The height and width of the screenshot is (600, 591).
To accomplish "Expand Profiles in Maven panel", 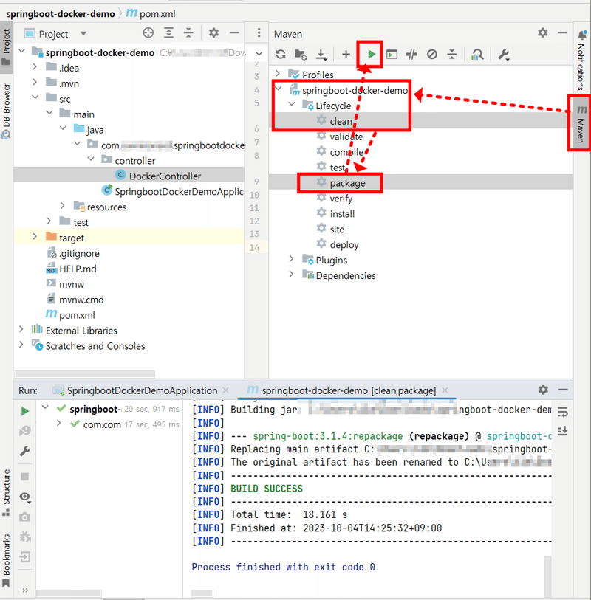I will 278,73.
